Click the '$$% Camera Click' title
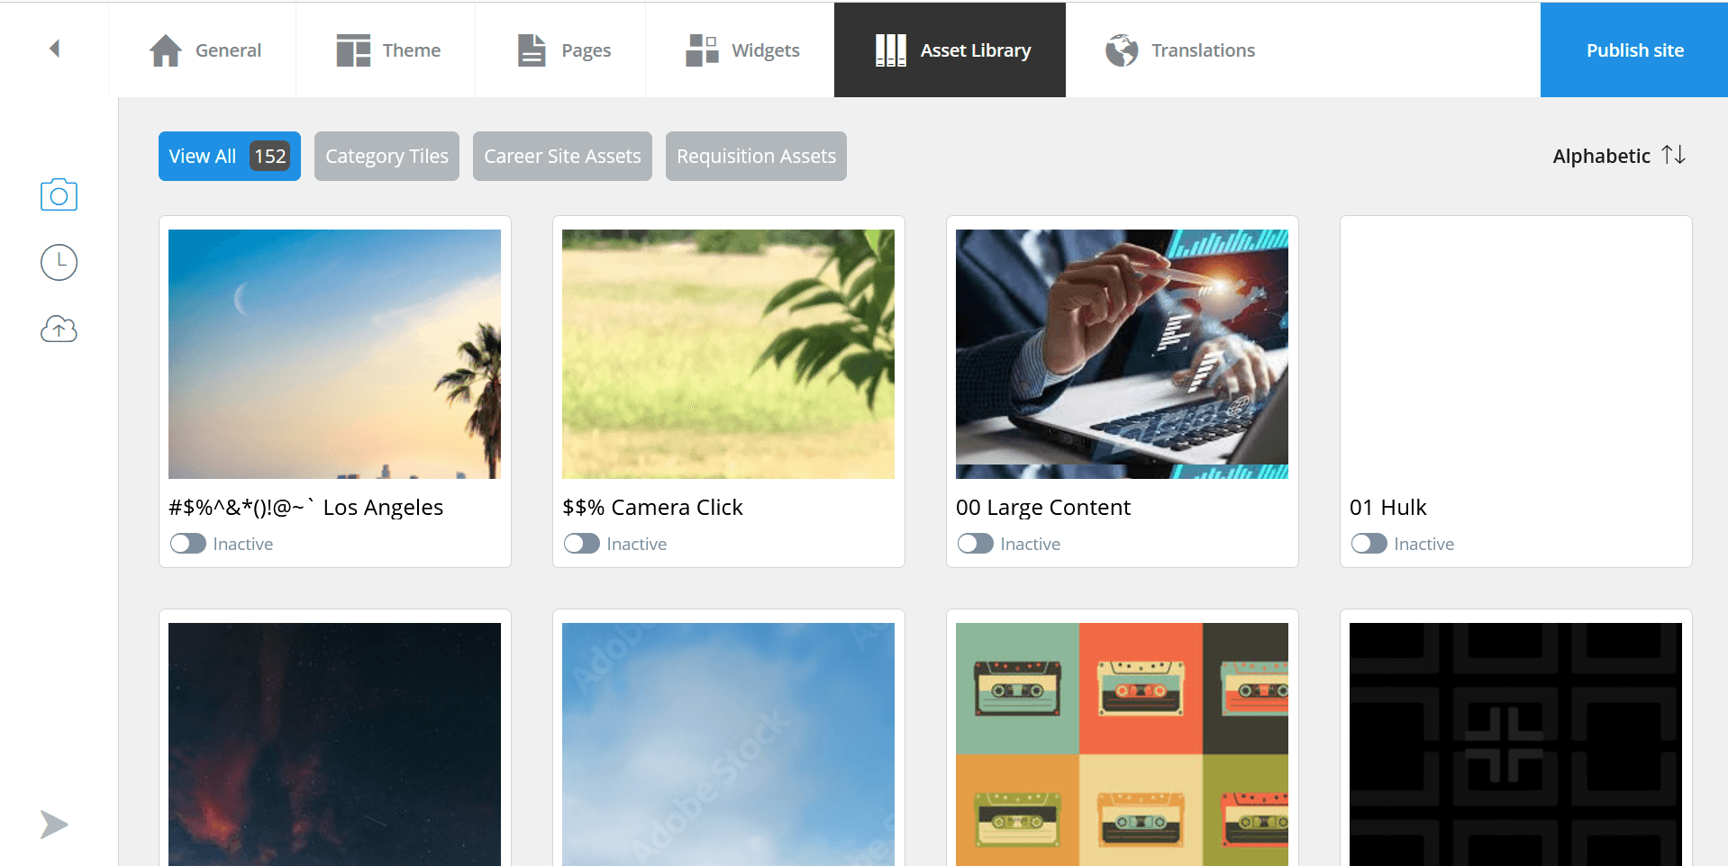1728x866 pixels. click(x=652, y=508)
